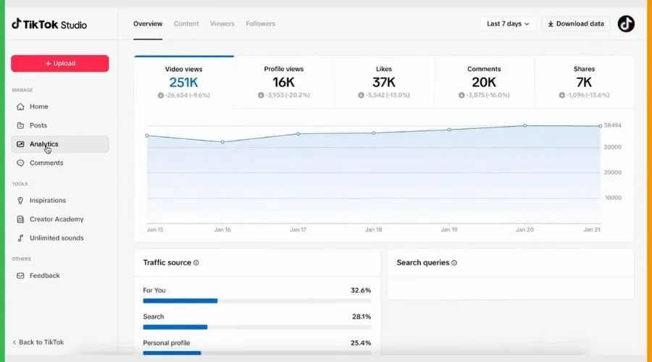Select the Profile views metric card
652x362 pixels.
(283, 83)
